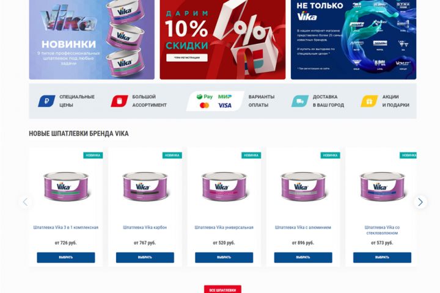
Task: Open Шпатлевка Vika 3 в 1 комплексная link
Action: pyautogui.click(x=65, y=228)
